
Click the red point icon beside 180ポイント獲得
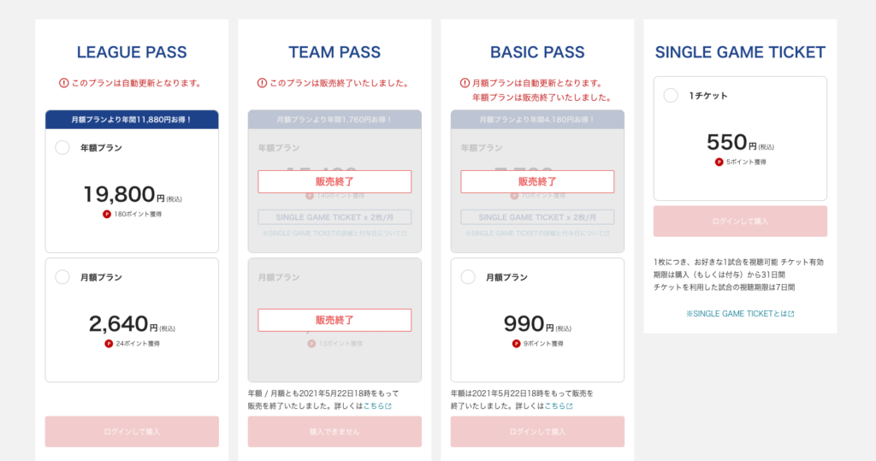tap(107, 214)
